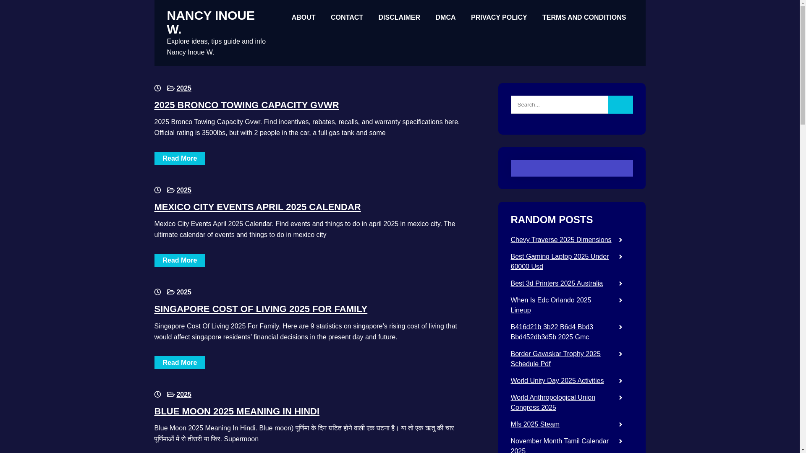The width and height of the screenshot is (806, 453).
Task: Click the chevron next to Best 3d Printers 2025
Action: (620, 284)
